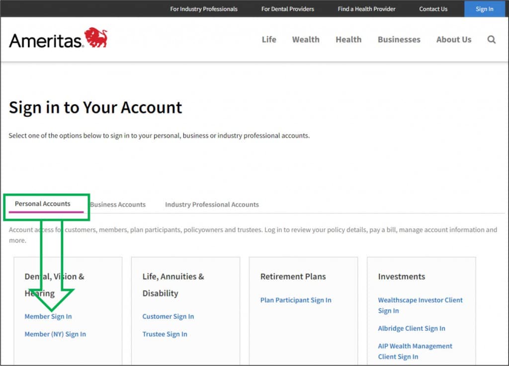Select the Personal Accounts tab
Image resolution: width=509 pixels, height=366 pixels.
[43, 204]
